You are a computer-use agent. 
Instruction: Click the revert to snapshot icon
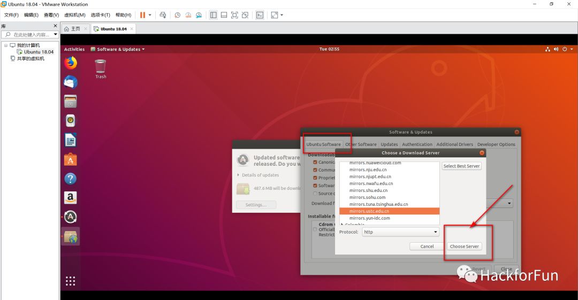[x=188, y=15]
